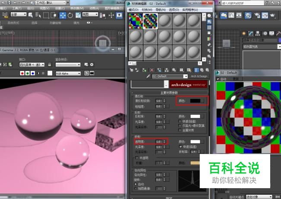
Task: Click the Get Material icon in material editor
Action: (132, 70)
